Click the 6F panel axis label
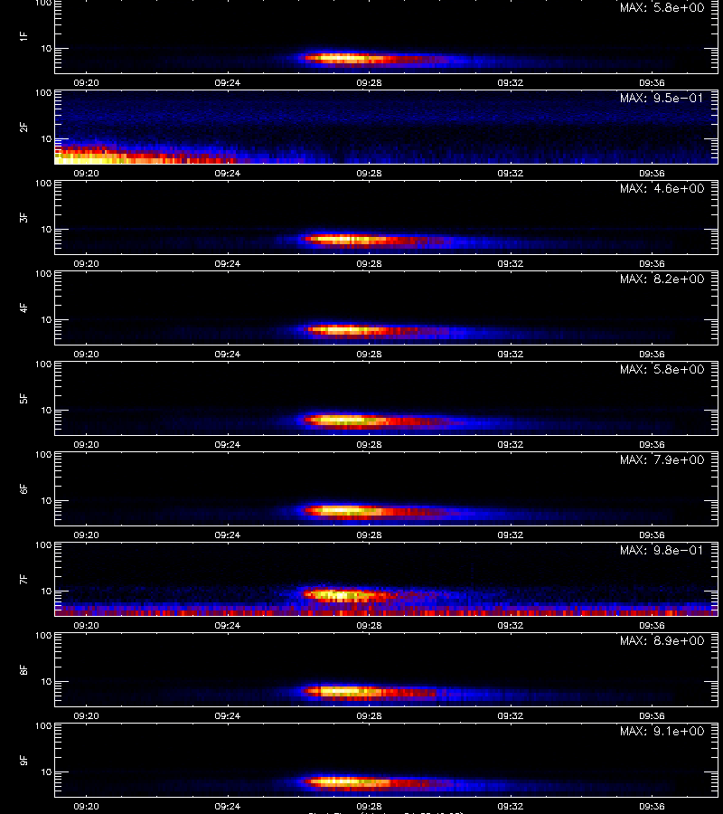Image resolution: width=723 pixels, height=814 pixels. [23, 489]
